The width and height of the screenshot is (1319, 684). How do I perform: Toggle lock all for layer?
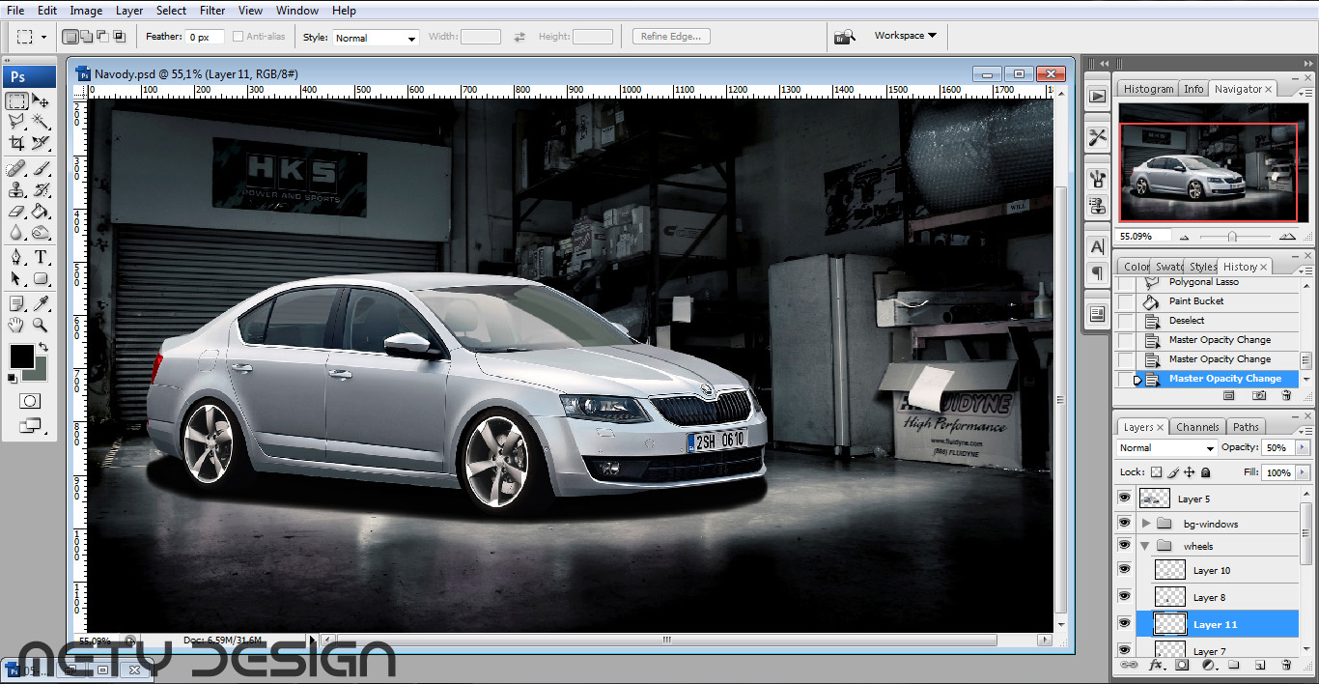1206,472
